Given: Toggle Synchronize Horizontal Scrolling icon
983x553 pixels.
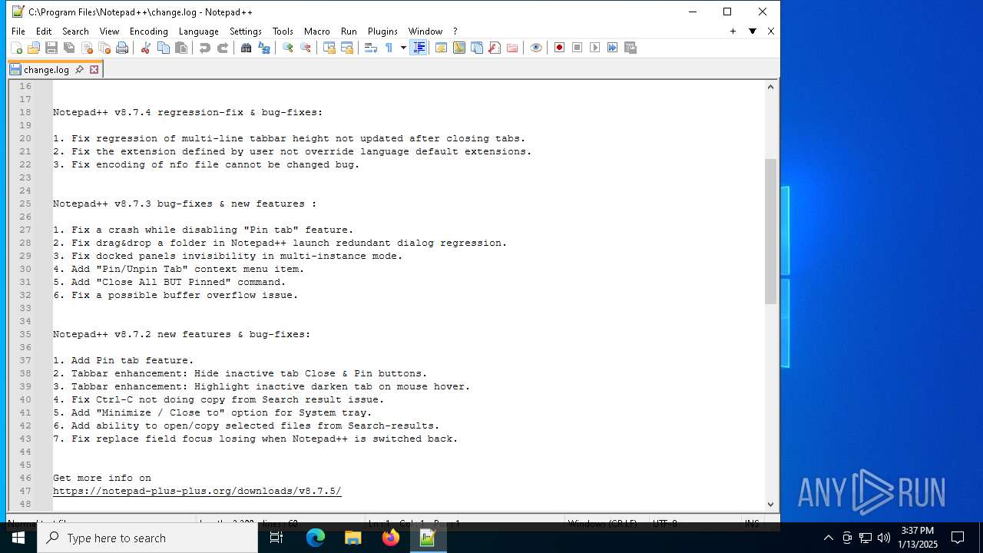Looking at the screenshot, I should (x=347, y=48).
